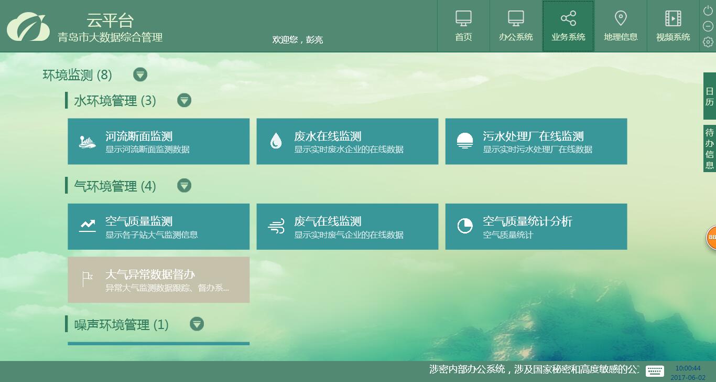This screenshot has height=382, width=716.
Task: Collapse the 噪声环境管理 (1) group
Action: 197,324
